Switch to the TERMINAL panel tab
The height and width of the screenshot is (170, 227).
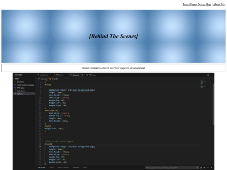click(x=76, y=167)
